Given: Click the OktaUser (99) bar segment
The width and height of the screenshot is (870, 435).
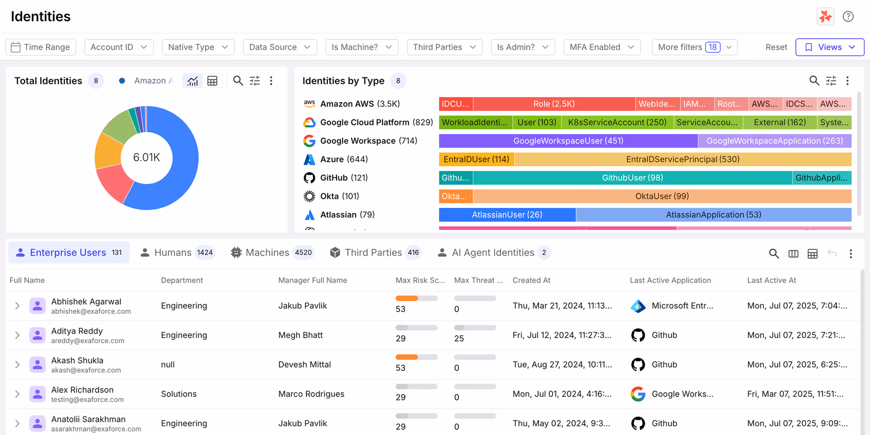Looking at the screenshot, I should 662,196.
